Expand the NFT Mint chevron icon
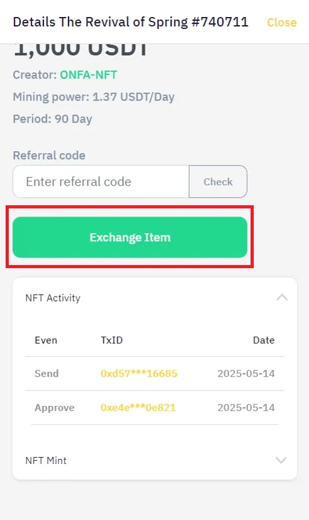Viewport: 309px width, 520px height. [x=281, y=460]
